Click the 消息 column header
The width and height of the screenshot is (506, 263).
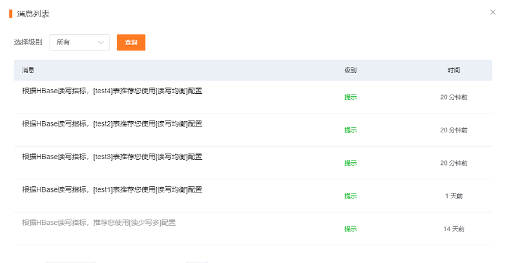[28, 70]
